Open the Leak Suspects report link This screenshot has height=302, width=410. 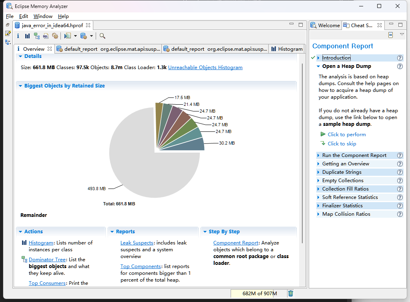pyautogui.click(x=137, y=243)
